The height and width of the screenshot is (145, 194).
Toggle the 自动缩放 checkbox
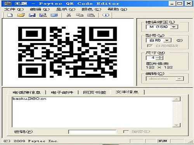point(150,46)
